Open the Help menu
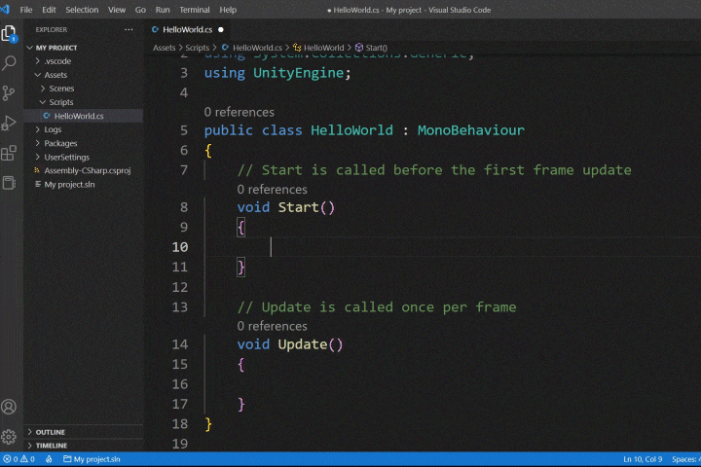Image resolution: width=701 pixels, height=467 pixels. pyautogui.click(x=228, y=10)
